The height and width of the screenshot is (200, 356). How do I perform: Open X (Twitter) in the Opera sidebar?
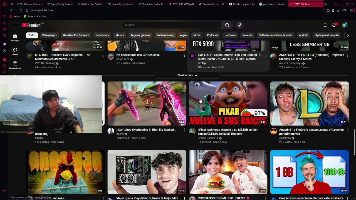click(x=4, y=50)
